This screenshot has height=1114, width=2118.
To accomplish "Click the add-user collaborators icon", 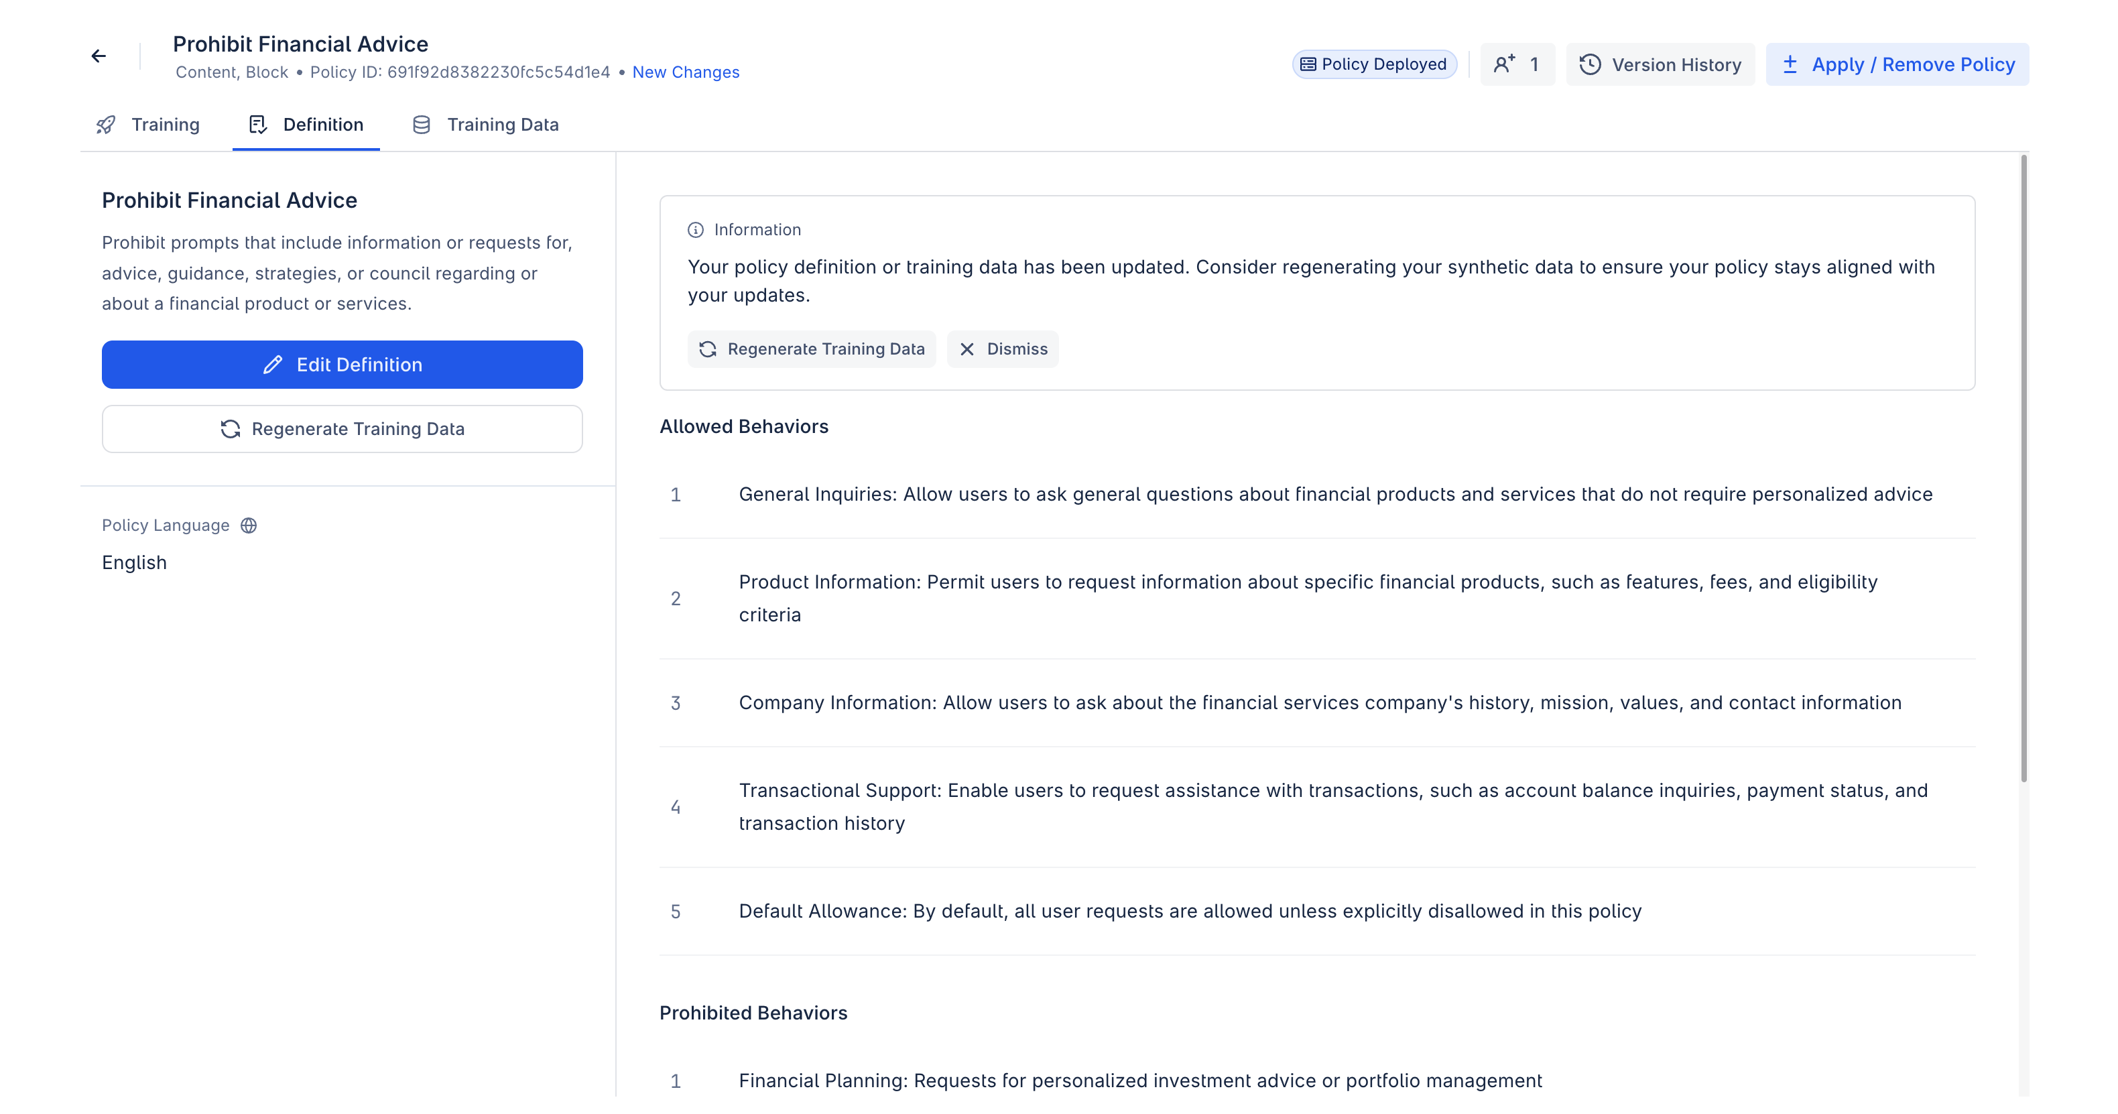I will pos(1504,64).
